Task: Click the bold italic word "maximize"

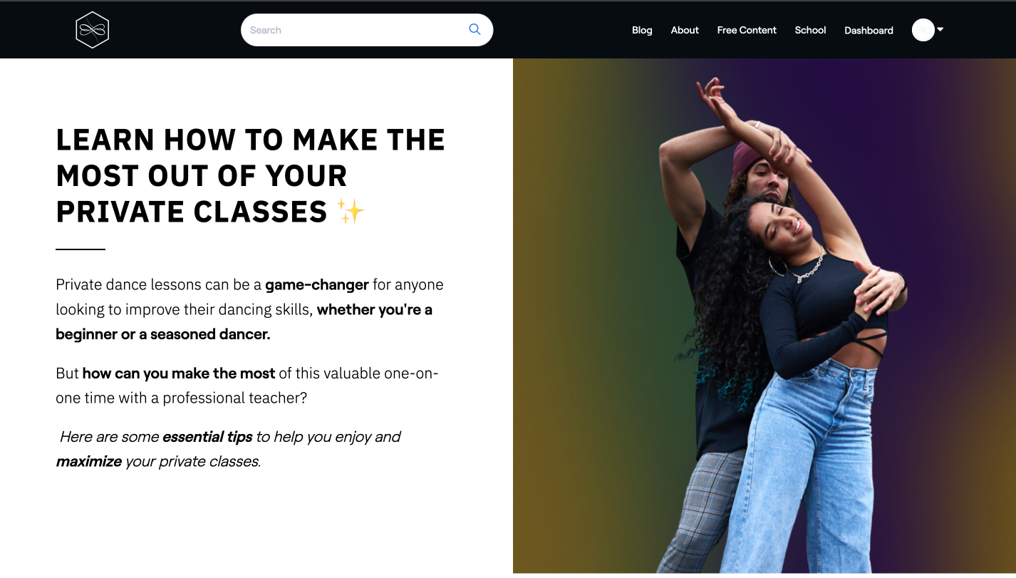Action: pos(89,462)
